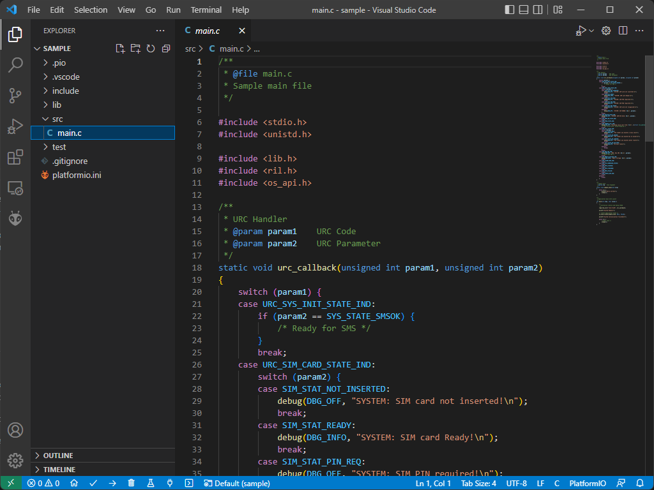The image size is (654, 490).
Task: Select main.c in the Explorer tree
Action: click(103, 133)
